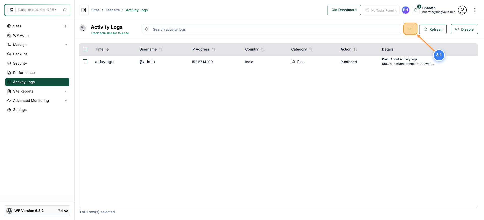Viewport: 484px width, 220px height.
Task: Click the WP Version 6.3.2 label
Action: [29, 211]
